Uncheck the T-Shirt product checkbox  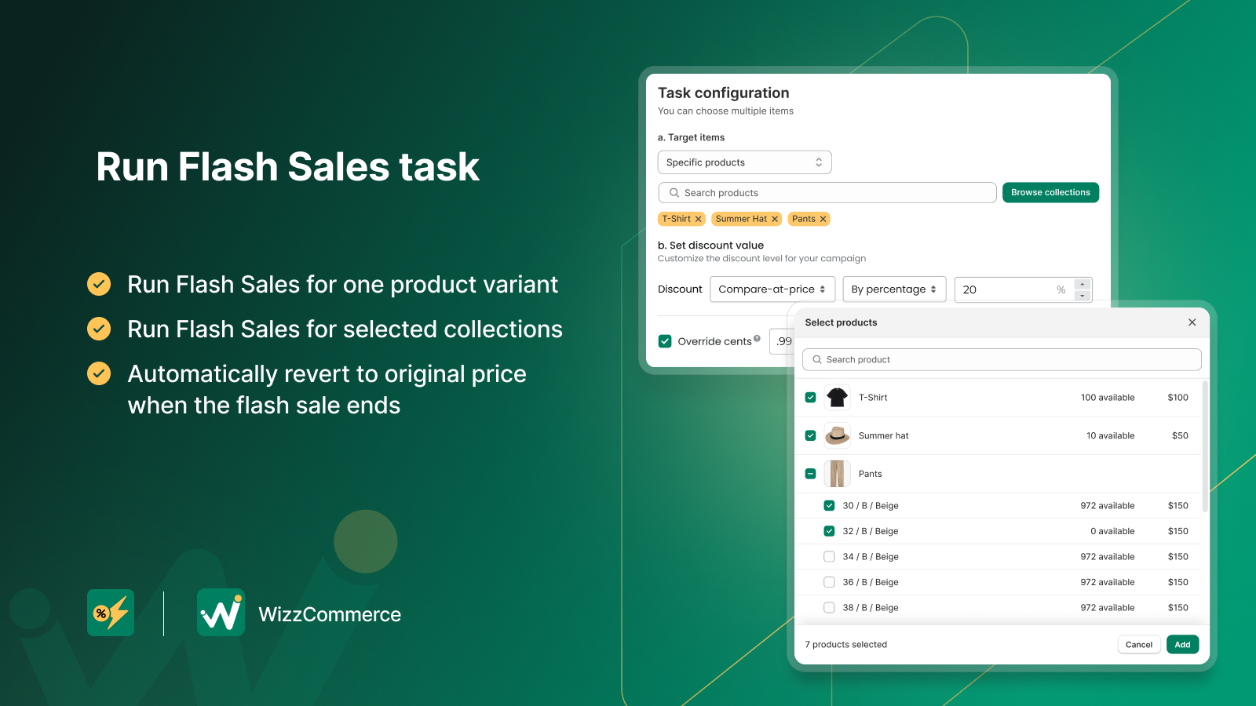coord(811,398)
